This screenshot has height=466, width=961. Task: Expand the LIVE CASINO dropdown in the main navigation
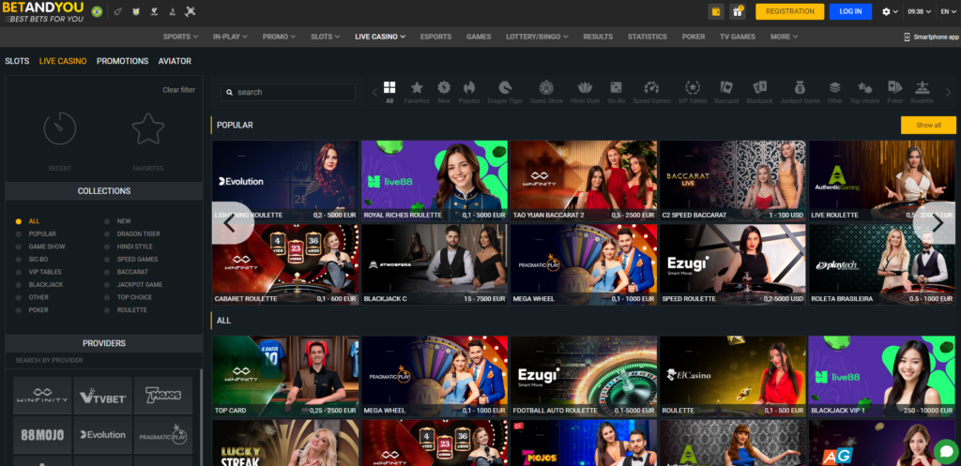380,37
